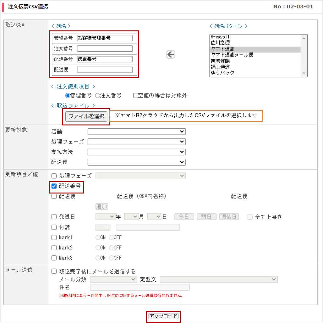Click the アップロード button
Viewport: 323px width, 323px height.
coord(163,316)
